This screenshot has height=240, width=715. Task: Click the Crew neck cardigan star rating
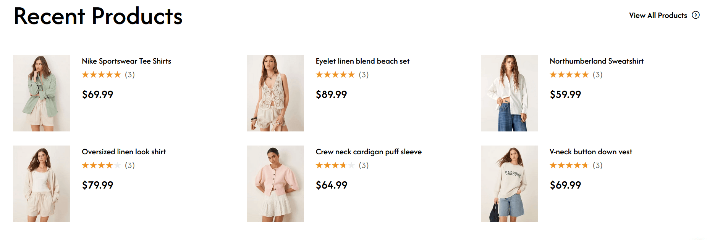(x=335, y=165)
